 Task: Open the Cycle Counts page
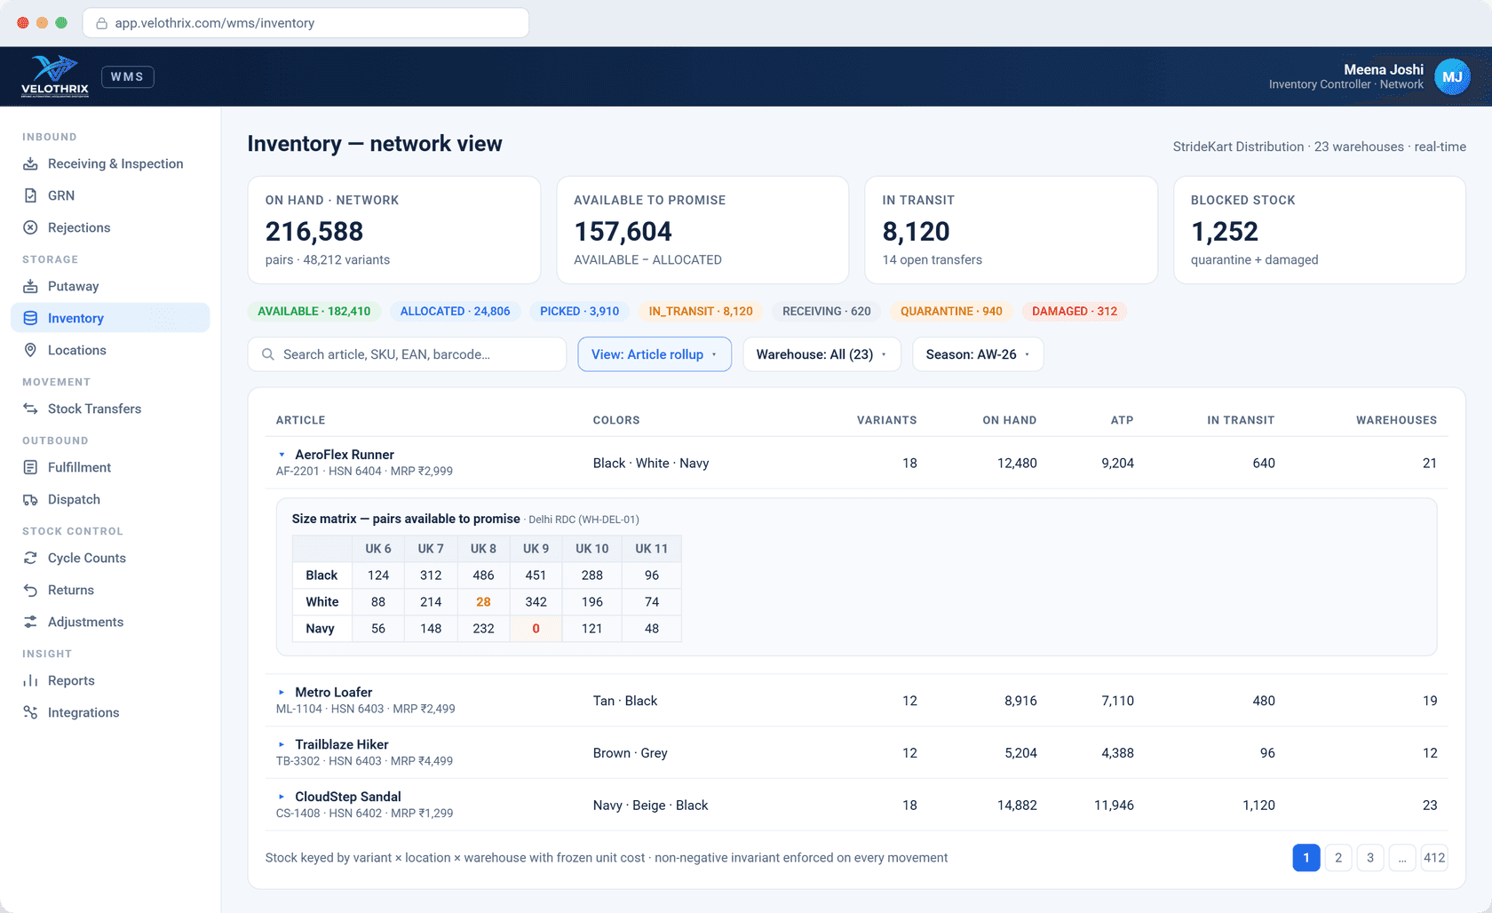[x=110, y=558]
